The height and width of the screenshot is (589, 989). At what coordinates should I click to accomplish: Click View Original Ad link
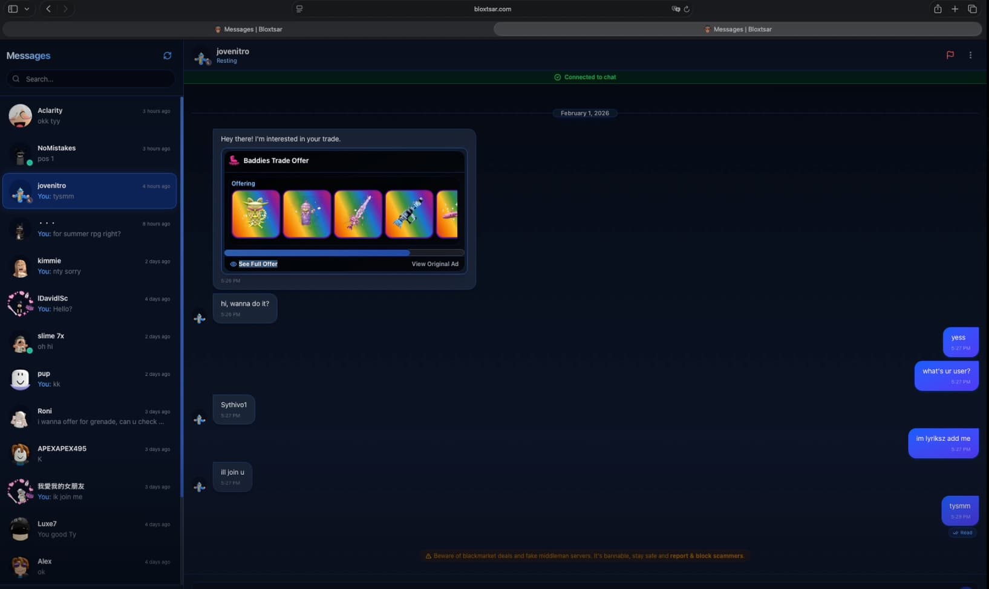coord(435,264)
